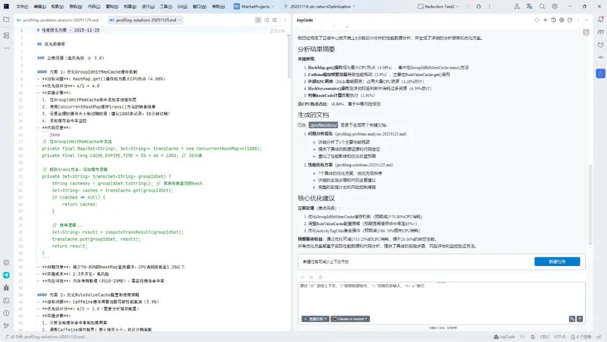Click the CRLF line separator in status bar

tap(545, 337)
